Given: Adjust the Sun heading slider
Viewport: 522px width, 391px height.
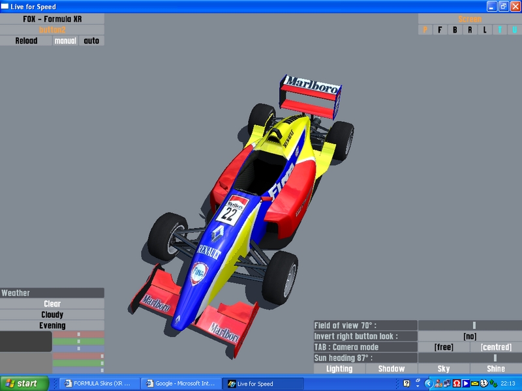Looking at the screenshot, I should [470, 358].
